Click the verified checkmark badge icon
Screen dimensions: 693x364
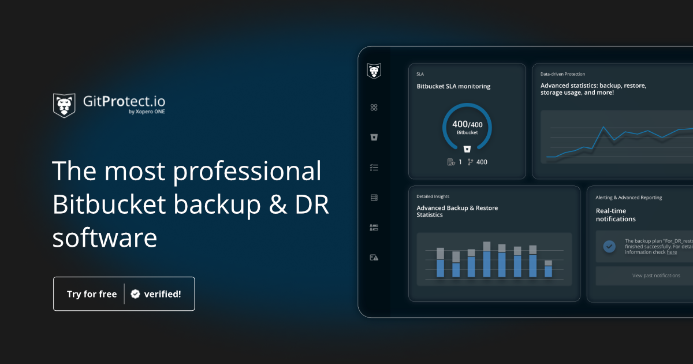pos(135,294)
